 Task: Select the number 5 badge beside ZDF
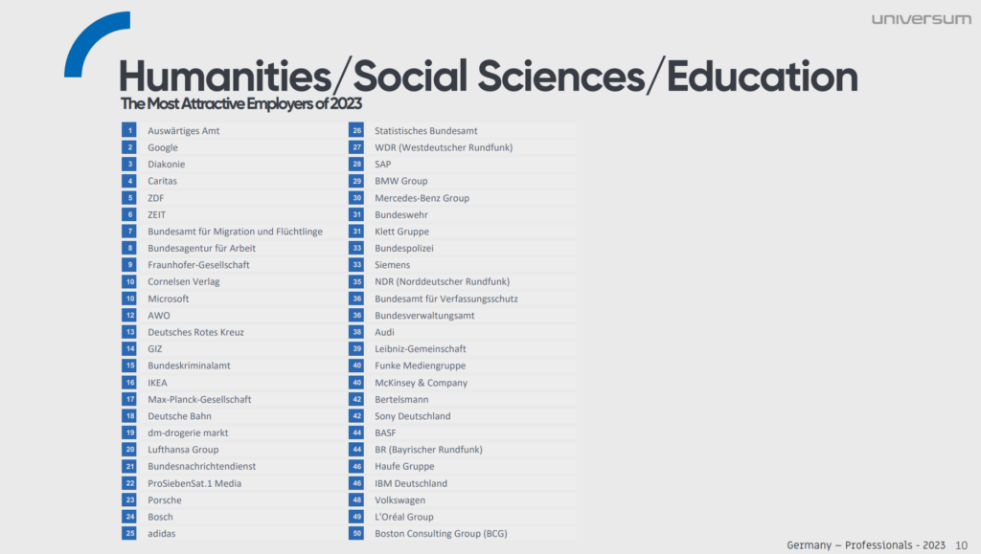coord(128,198)
